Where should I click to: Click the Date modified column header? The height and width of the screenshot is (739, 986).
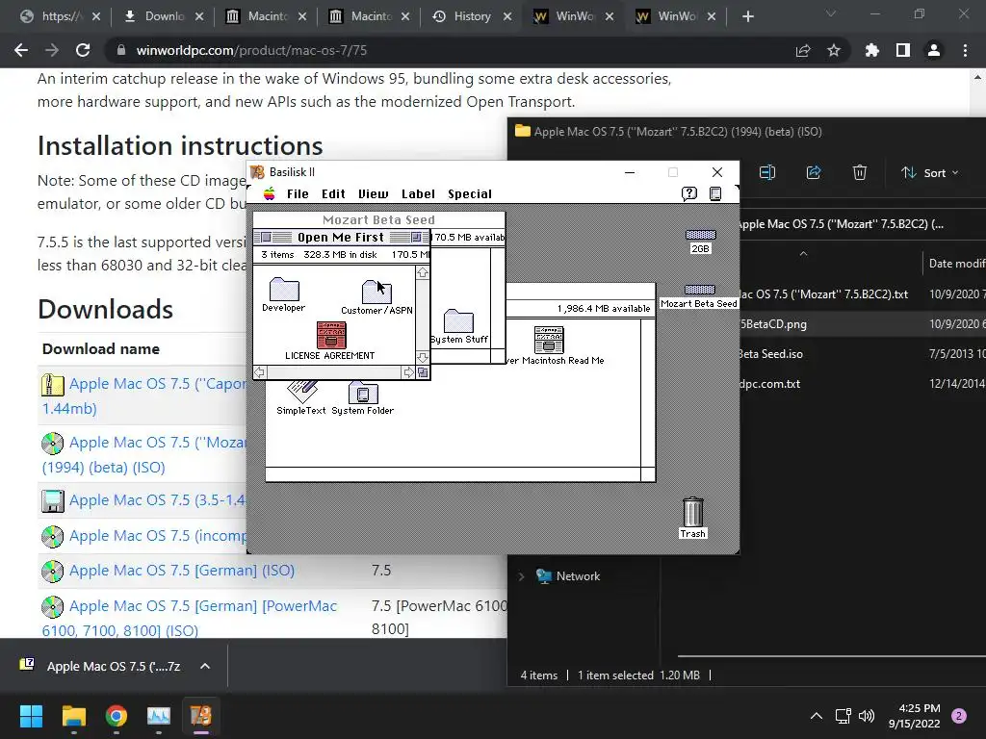pos(957,264)
